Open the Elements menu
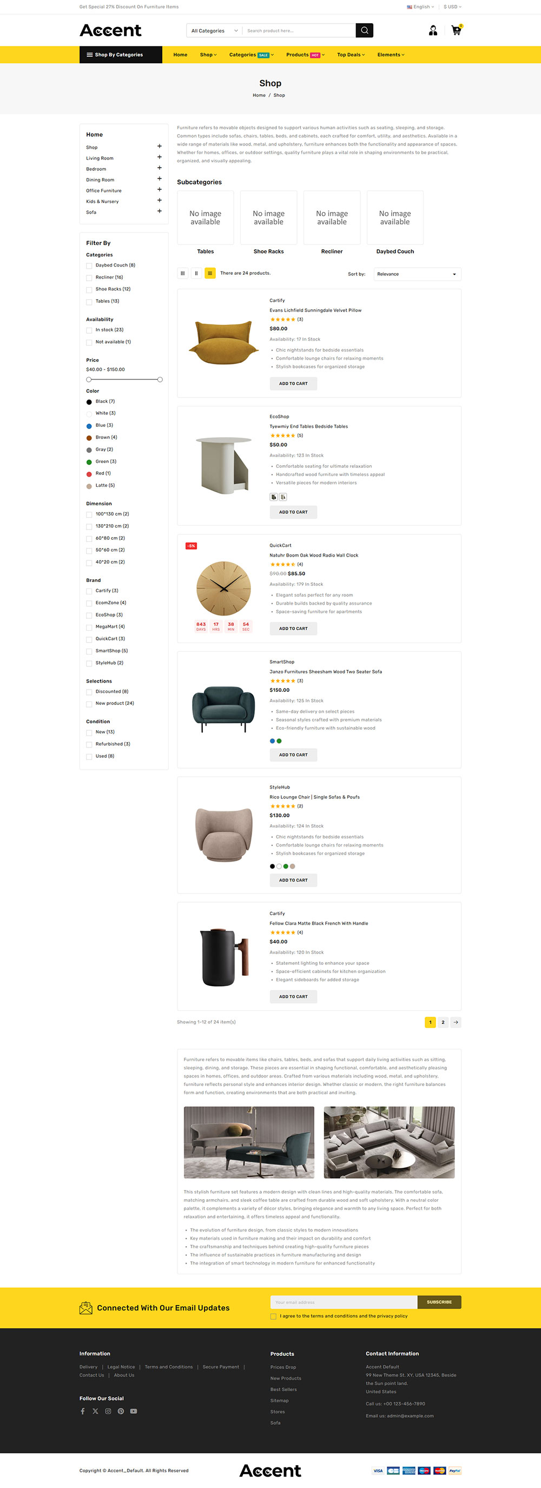The image size is (541, 1488). click(x=391, y=55)
